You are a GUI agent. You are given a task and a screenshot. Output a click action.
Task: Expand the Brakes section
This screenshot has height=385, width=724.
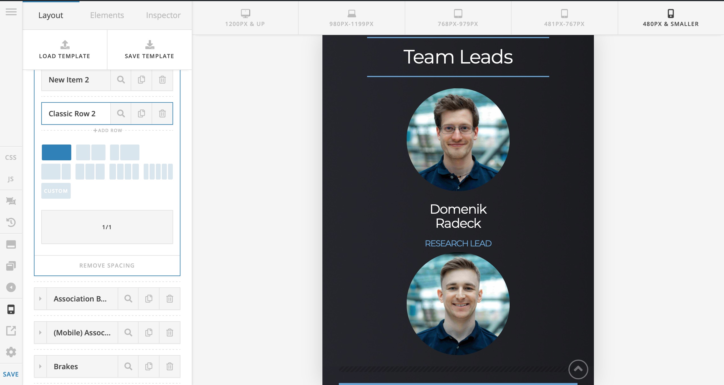click(x=40, y=366)
